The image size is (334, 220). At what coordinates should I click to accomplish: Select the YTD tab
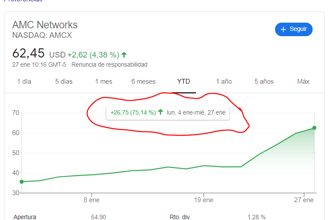click(184, 81)
